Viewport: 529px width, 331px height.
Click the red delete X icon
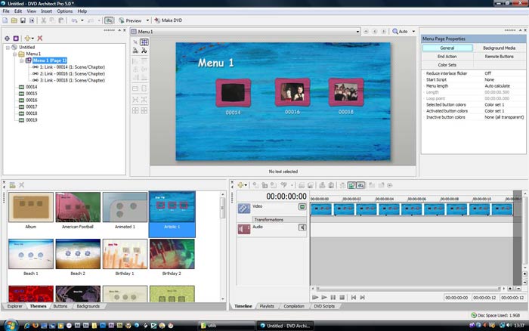pos(39,38)
